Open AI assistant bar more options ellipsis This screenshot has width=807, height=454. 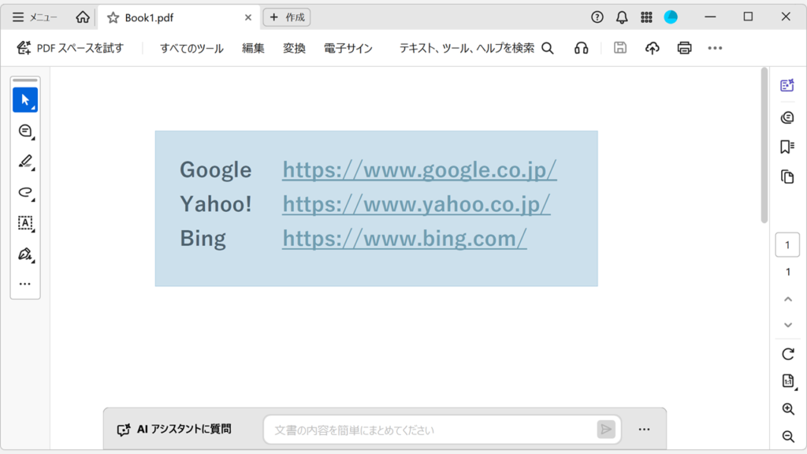click(x=645, y=430)
